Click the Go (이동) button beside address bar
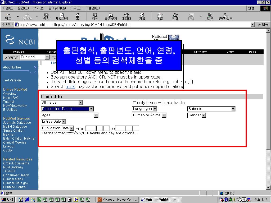The height and width of the screenshot is (203, 271). click(263, 25)
